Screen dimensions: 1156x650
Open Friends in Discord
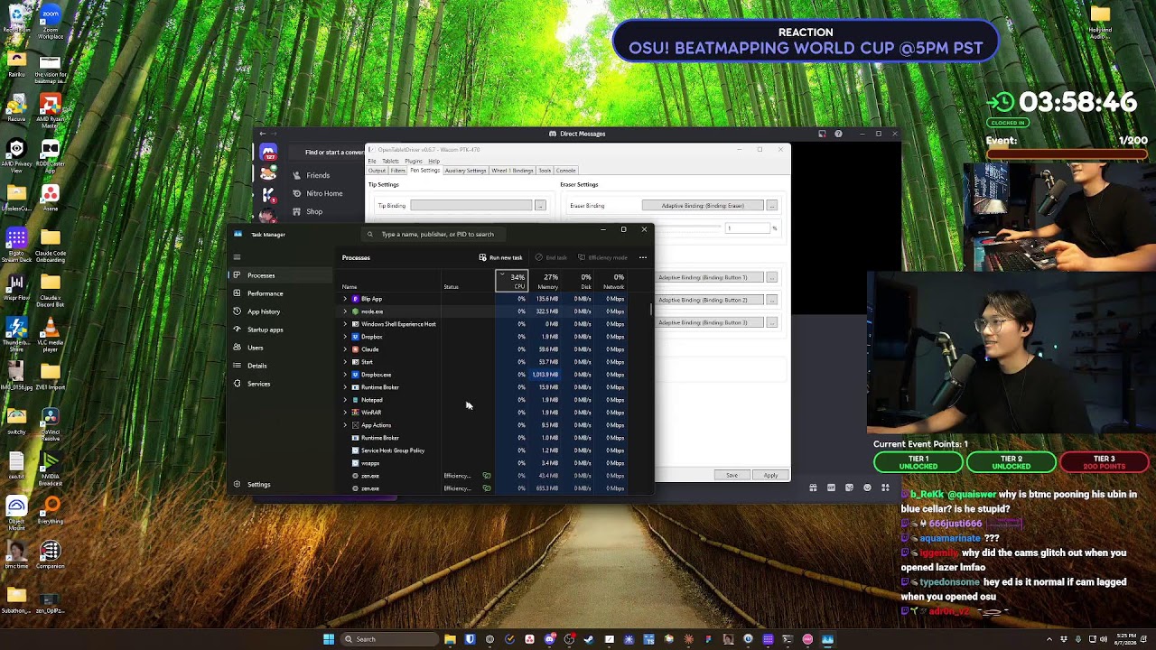coord(312,175)
